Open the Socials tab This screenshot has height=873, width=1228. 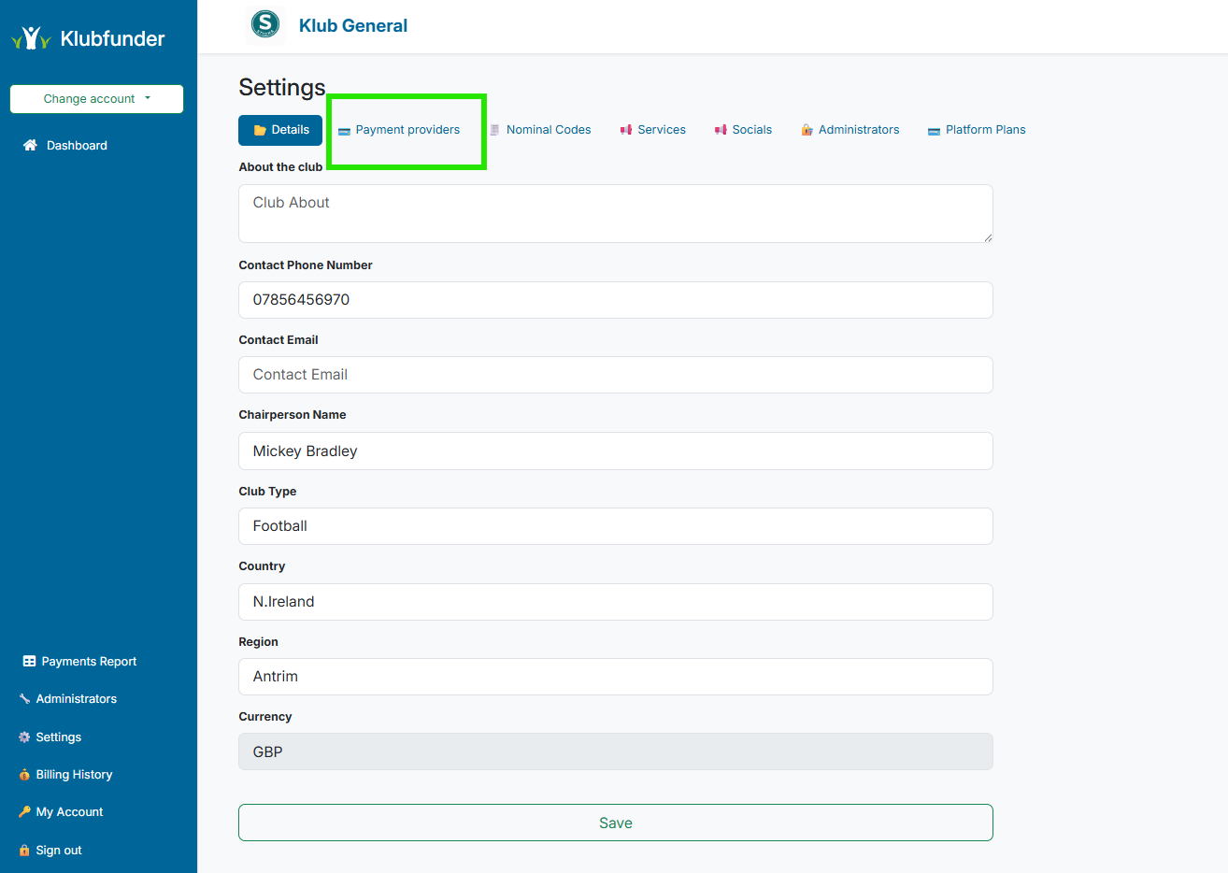tap(750, 129)
